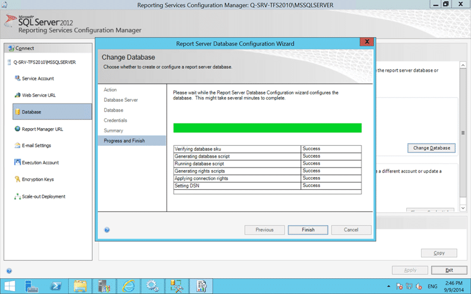This screenshot has height=294, width=471.
Task: Click the 'Setting DSN' row
Action: (267, 186)
